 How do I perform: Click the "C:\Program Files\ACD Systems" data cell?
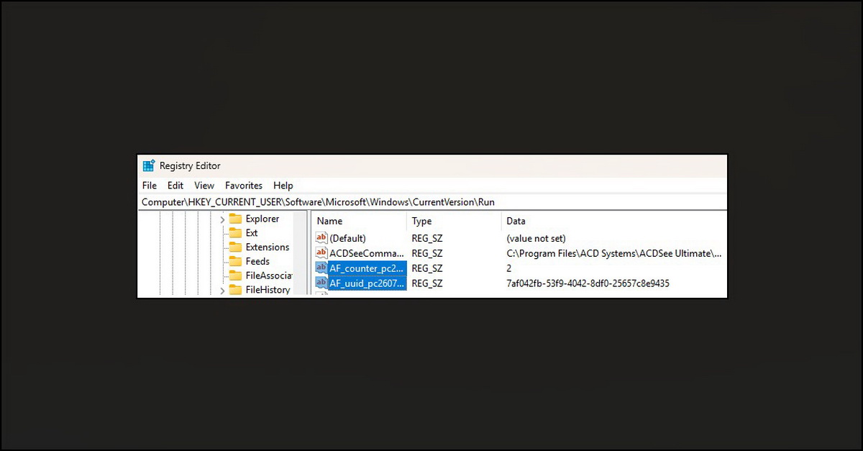click(x=614, y=253)
